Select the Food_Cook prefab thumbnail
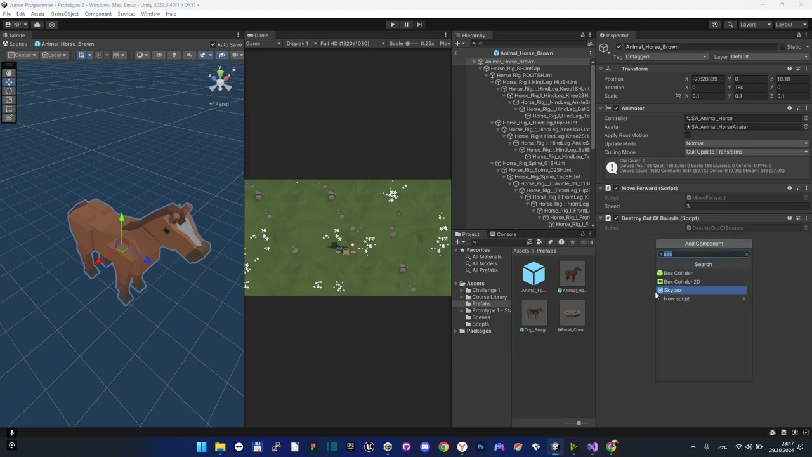This screenshot has width=812, height=457. click(x=572, y=313)
